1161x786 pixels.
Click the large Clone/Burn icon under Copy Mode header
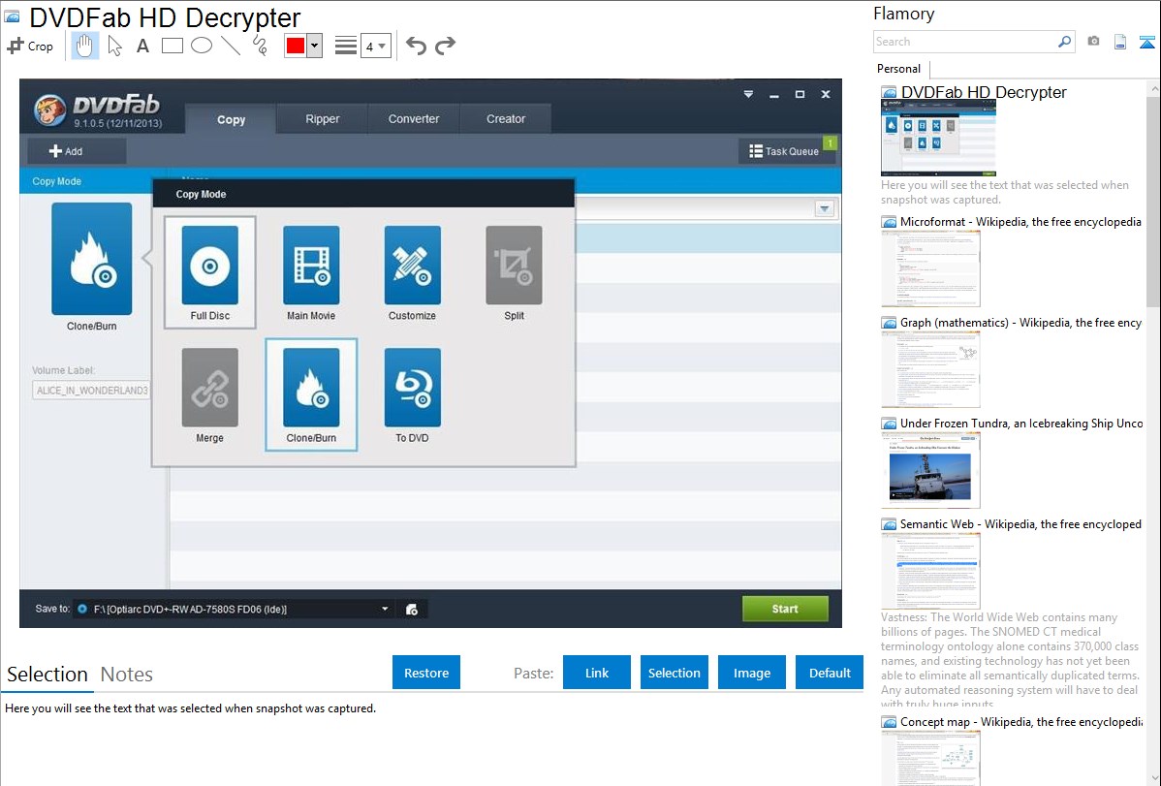(x=92, y=259)
